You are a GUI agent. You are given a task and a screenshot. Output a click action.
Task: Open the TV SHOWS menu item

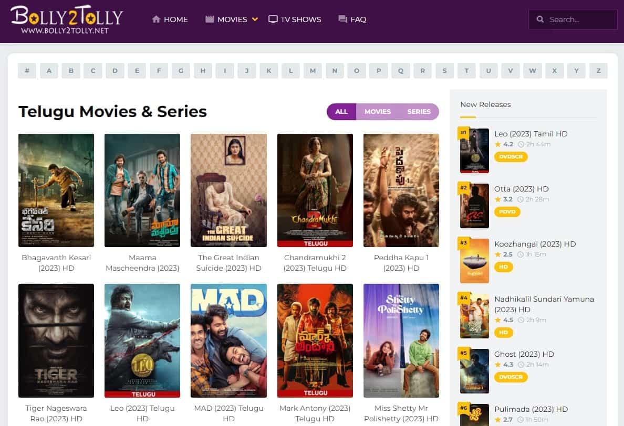point(295,19)
